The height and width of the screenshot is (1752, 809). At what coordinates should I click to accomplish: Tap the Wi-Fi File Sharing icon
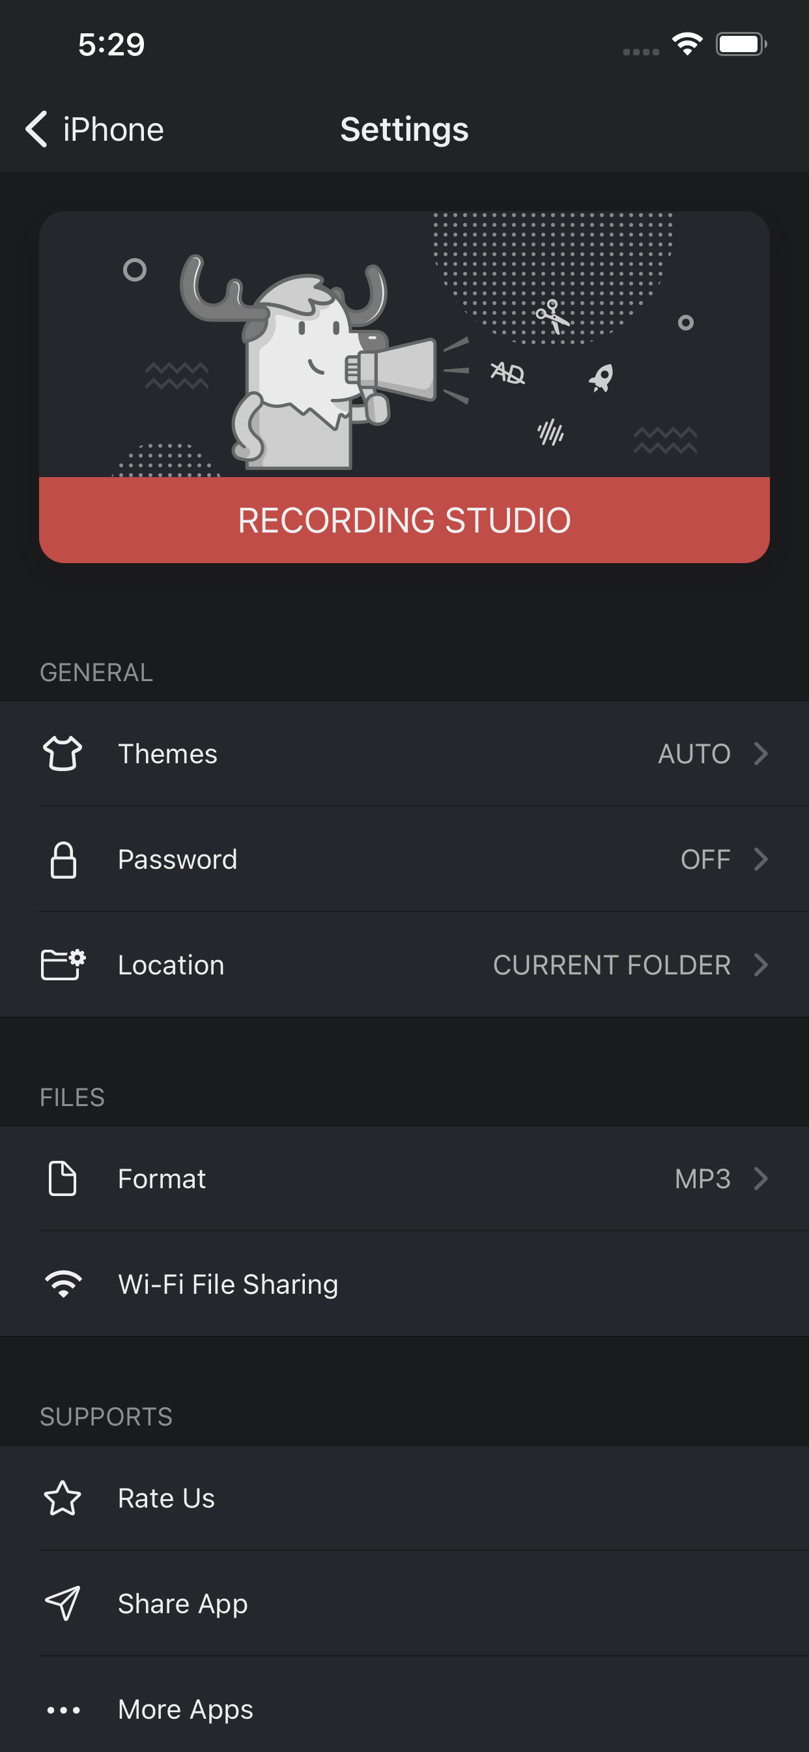pyautogui.click(x=63, y=1284)
